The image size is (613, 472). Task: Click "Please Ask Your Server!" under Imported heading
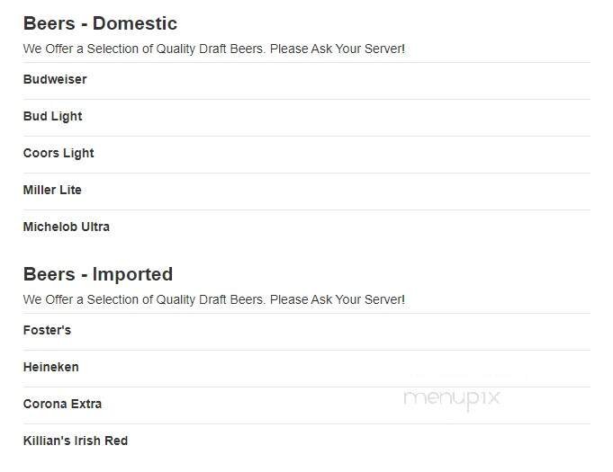coord(338,299)
